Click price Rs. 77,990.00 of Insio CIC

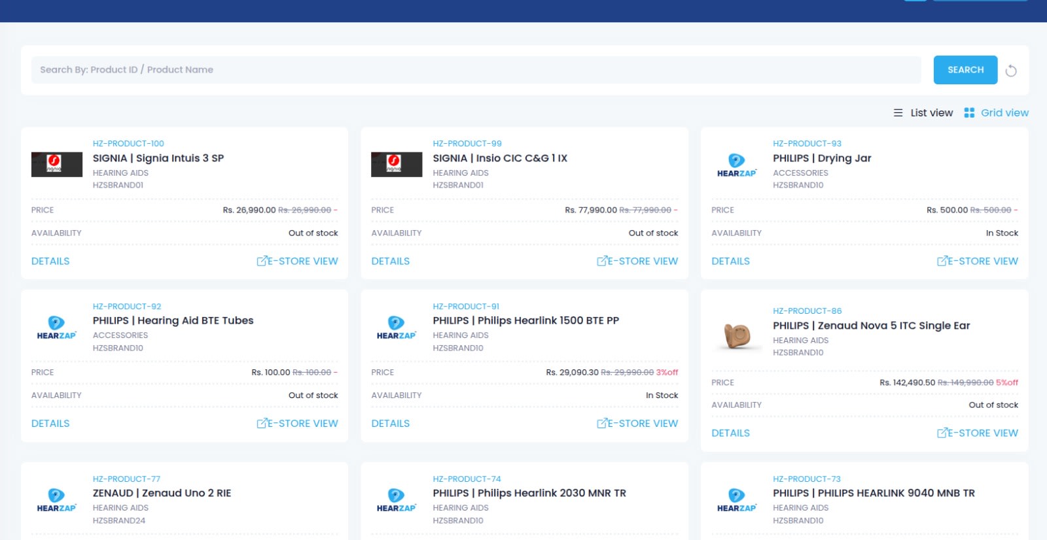pyautogui.click(x=591, y=210)
